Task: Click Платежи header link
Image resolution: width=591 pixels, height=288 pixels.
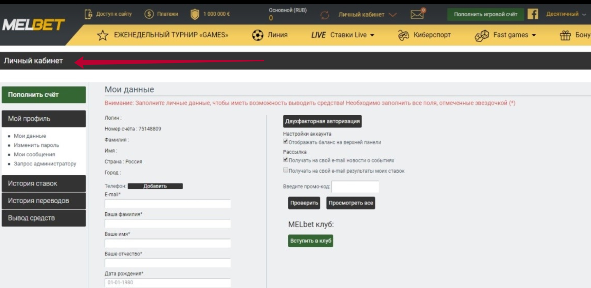Action: 168,14
